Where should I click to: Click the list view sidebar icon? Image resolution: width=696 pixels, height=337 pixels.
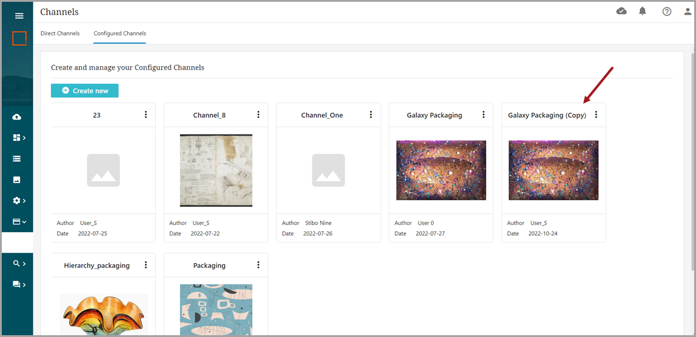pos(17,159)
